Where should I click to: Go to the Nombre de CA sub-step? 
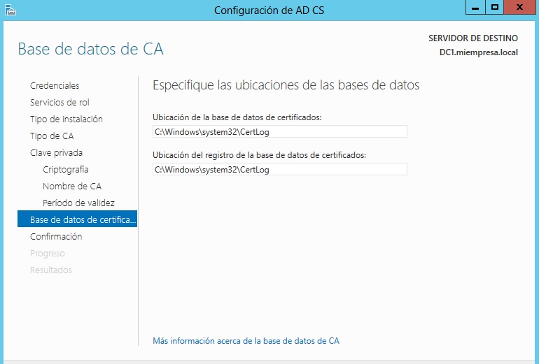(72, 187)
